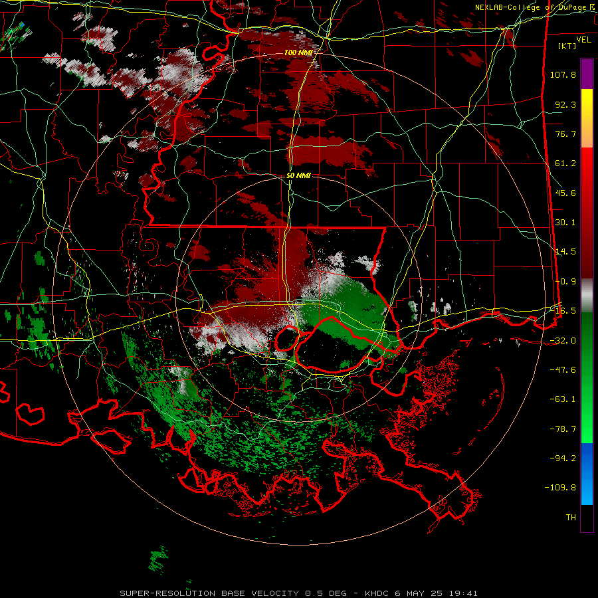Screen dimensions: 598x598
Task: Click the 14.5 velocity scale value
Action: tap(565, 252)
